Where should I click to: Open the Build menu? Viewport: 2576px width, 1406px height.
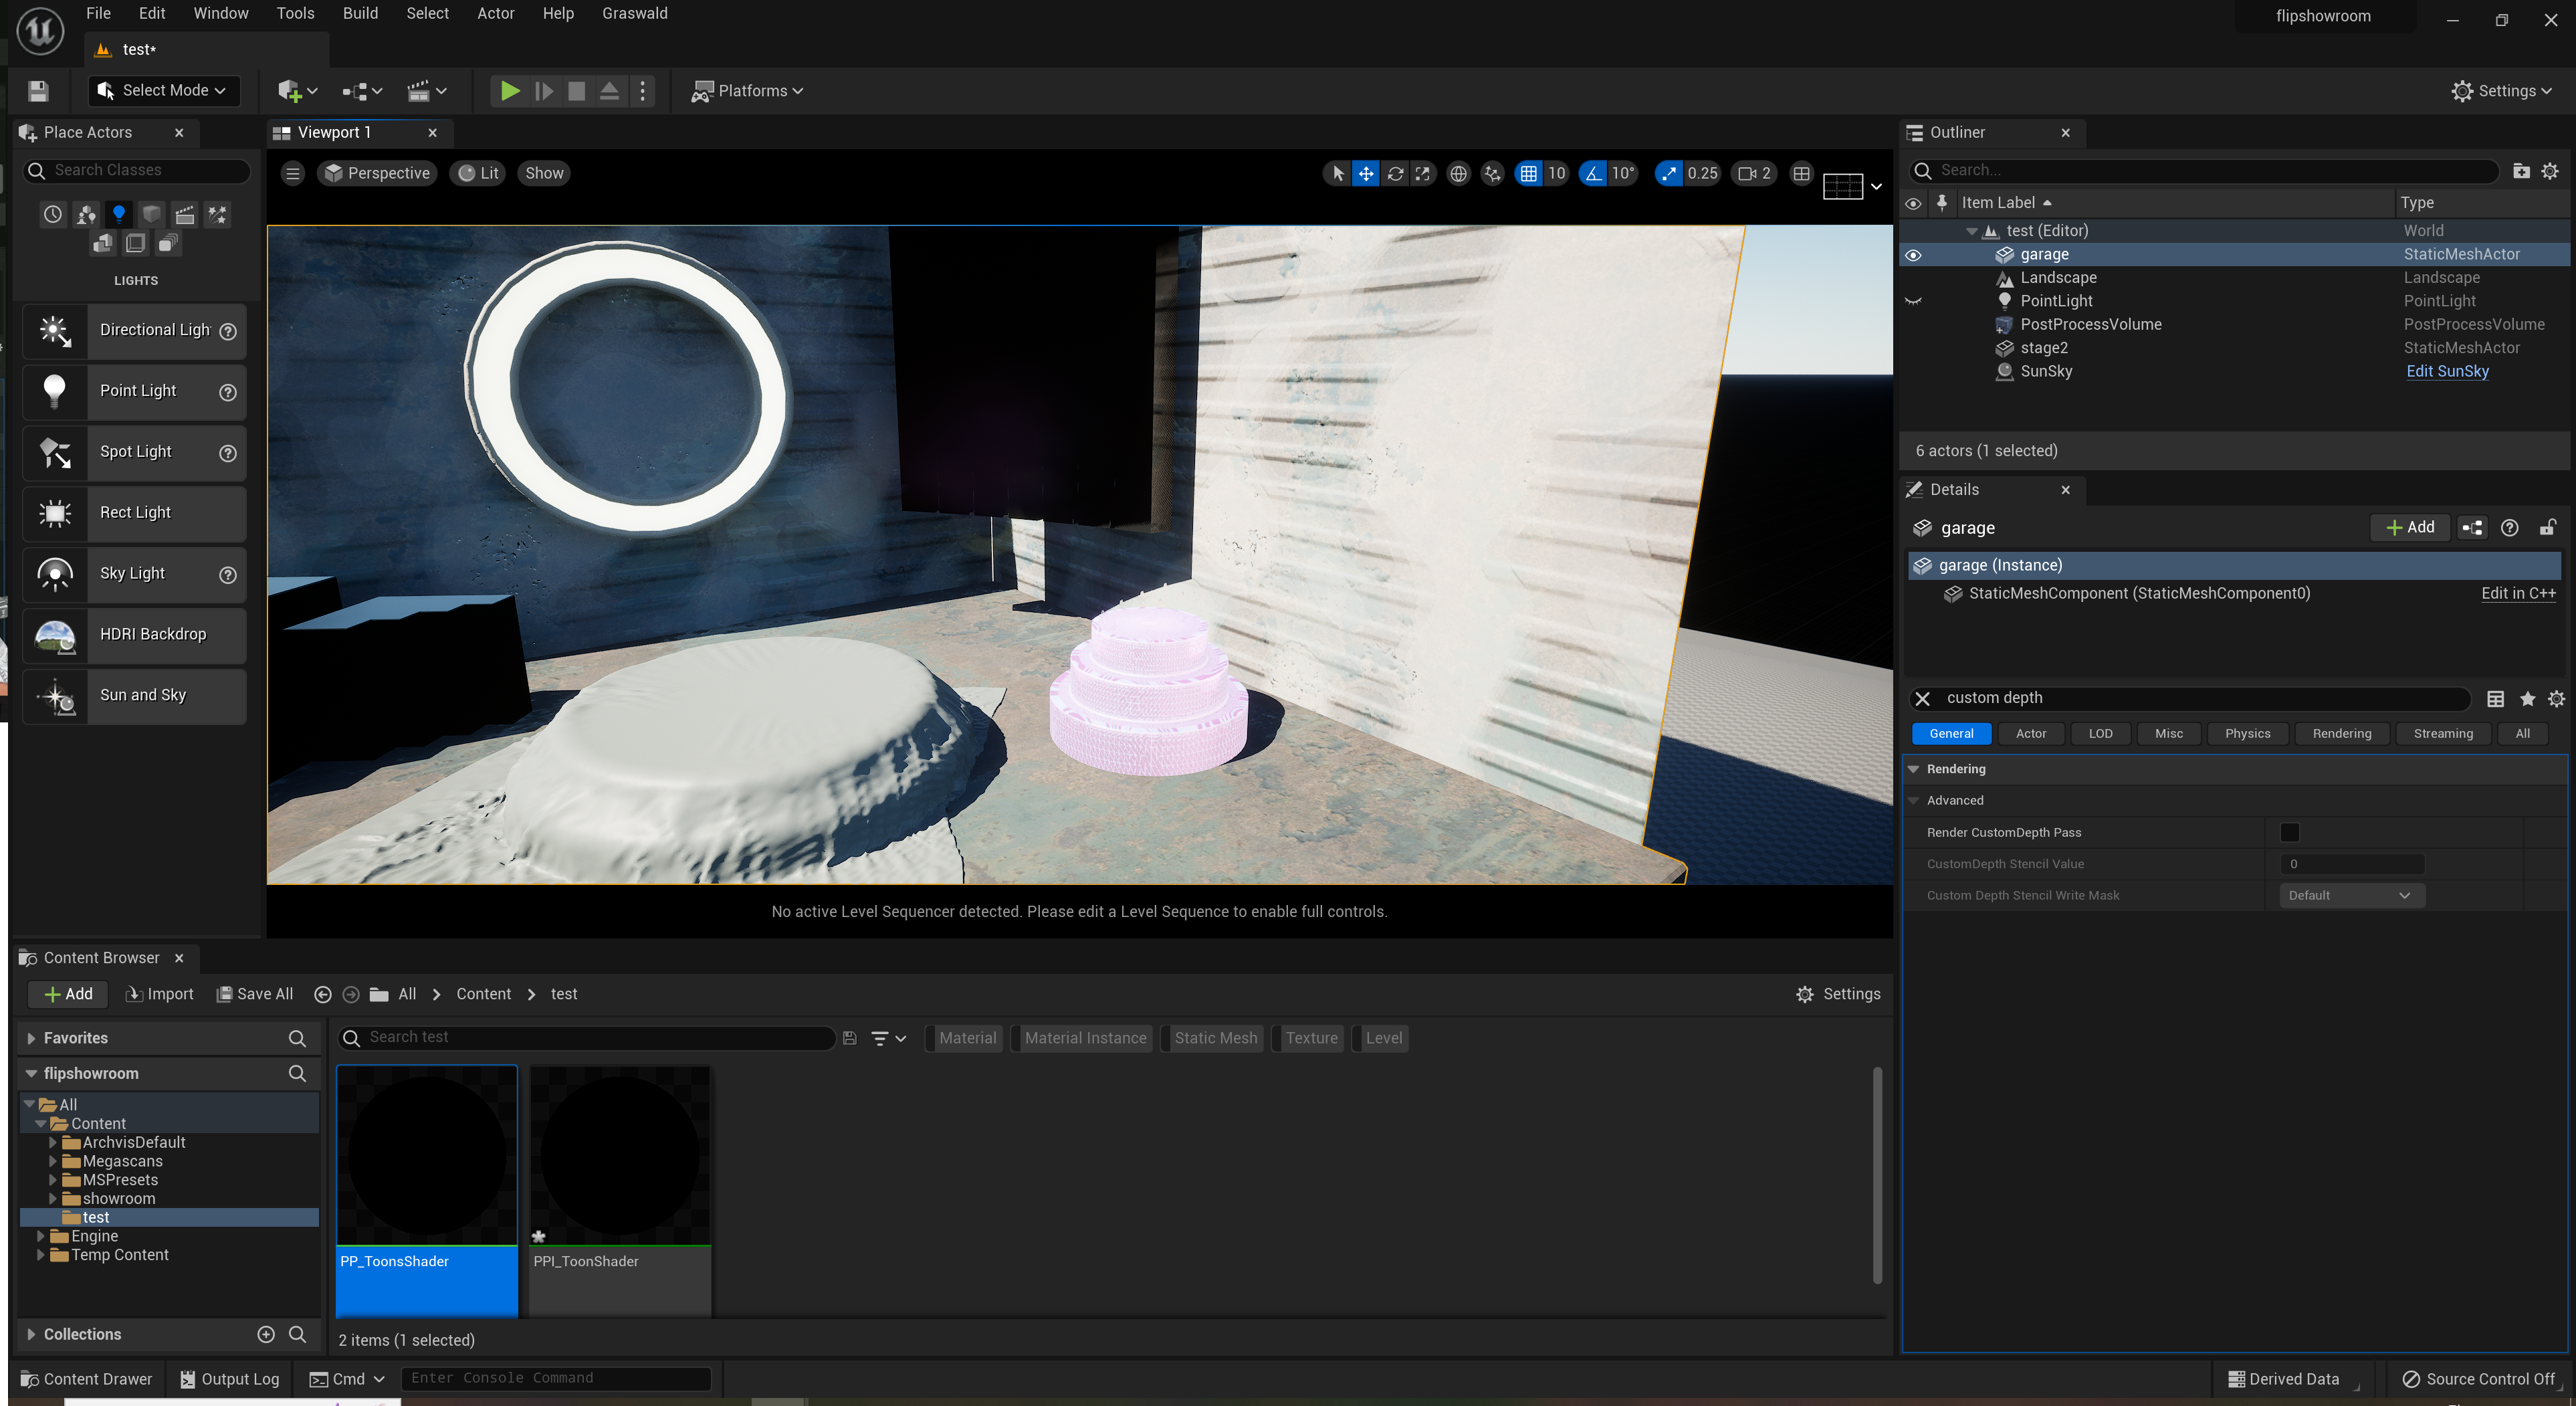pyautogui.click(x=360, y=13)
